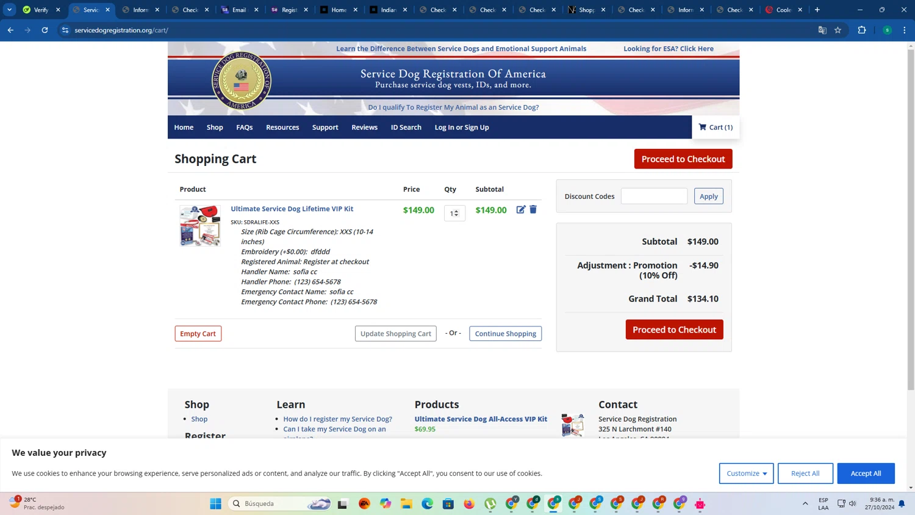Image resolution: width=915 pixels, height=515 pixels.
Task: Switch to the Indian browser tab
Action: [388, 10]
